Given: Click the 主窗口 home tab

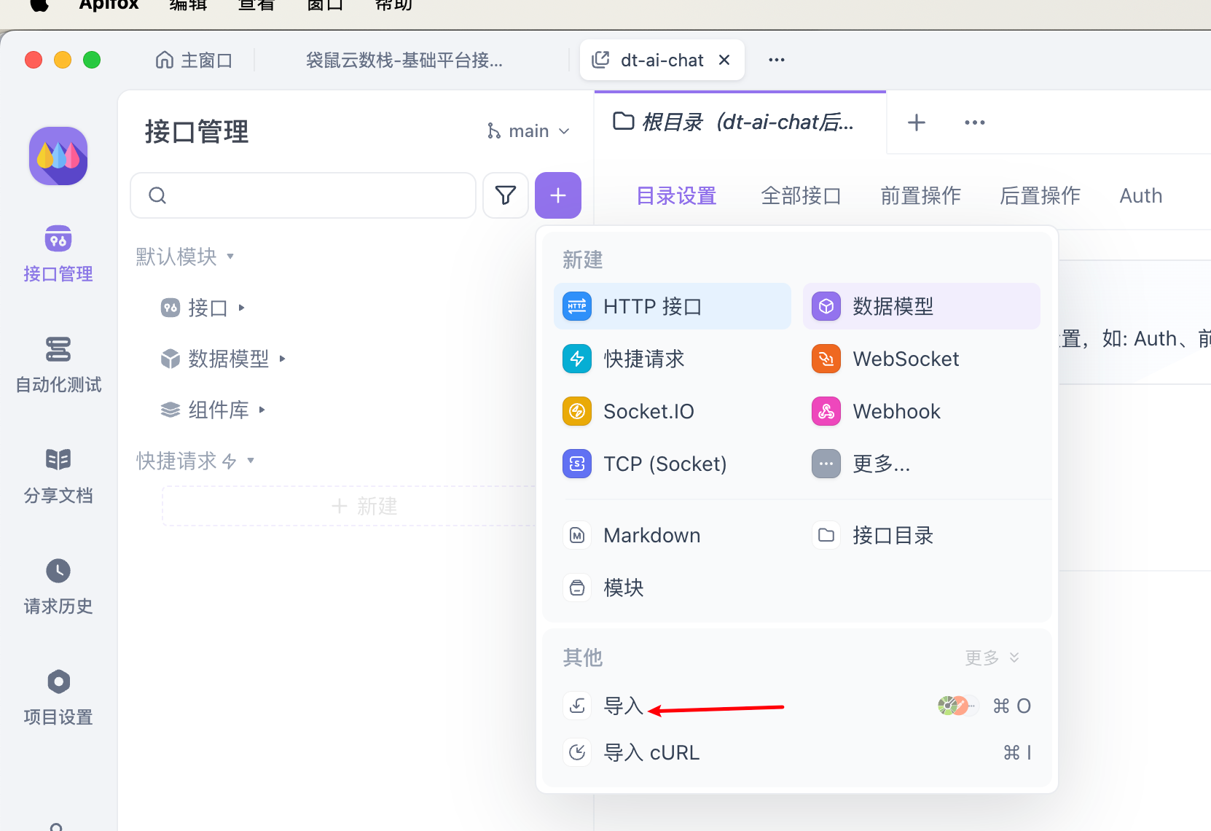Looking at the screenshot, I should point(194,60).
